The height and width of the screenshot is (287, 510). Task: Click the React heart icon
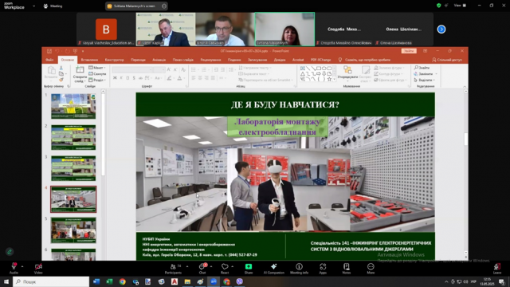225,267
